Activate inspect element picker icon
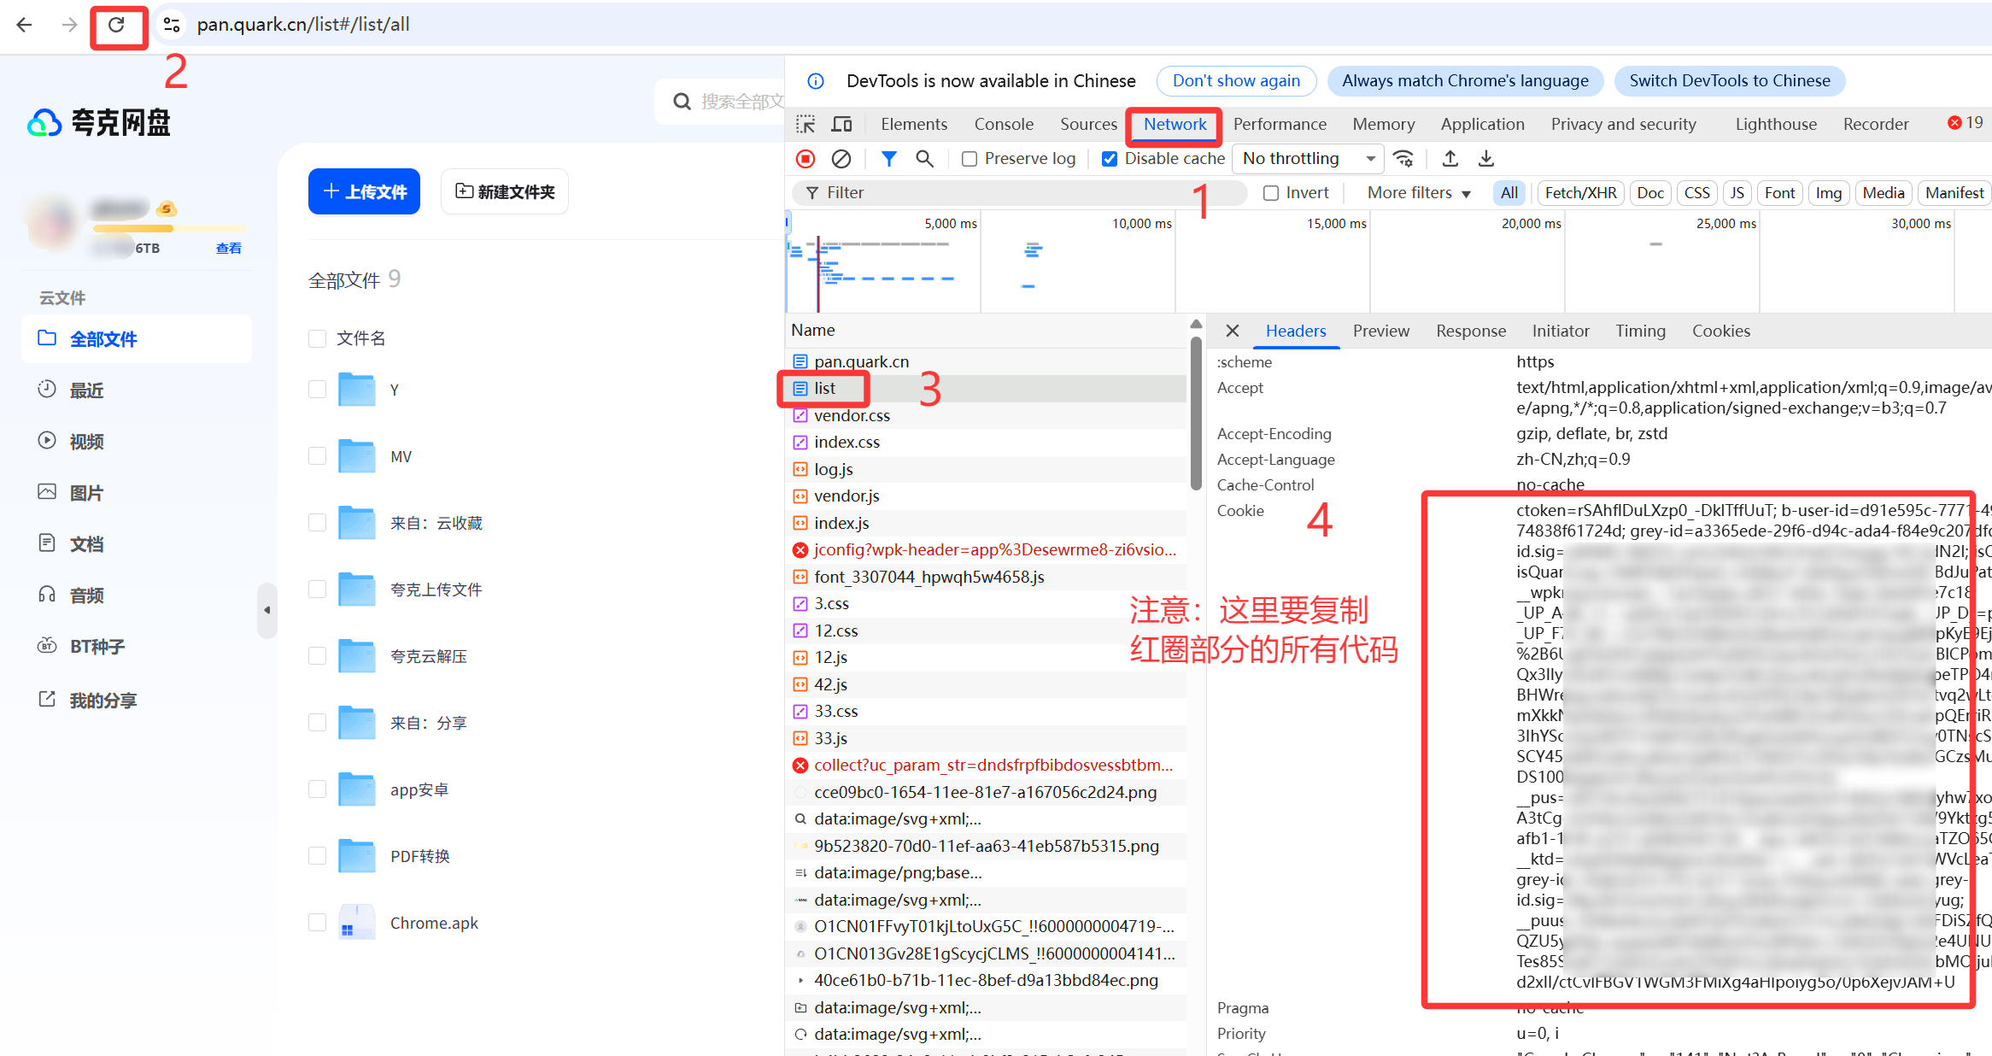 pos(805,125)
